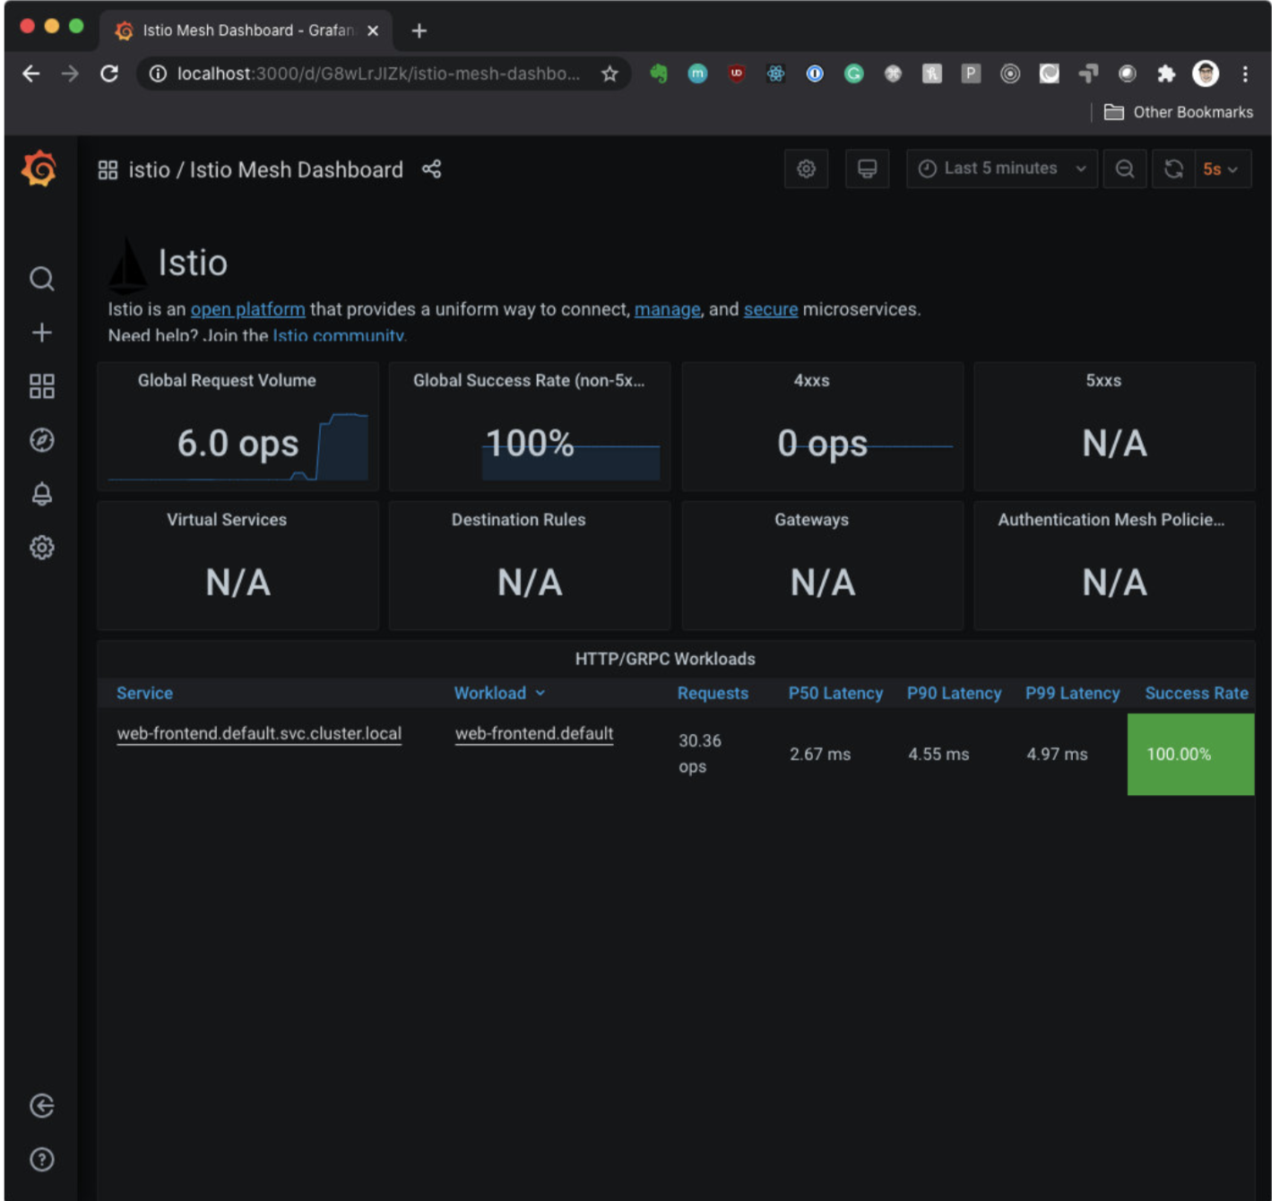The width and height of the screenshot is (1280, 1201).
Task: Sort by the Requests column header
Action: (x=713, y=693)
